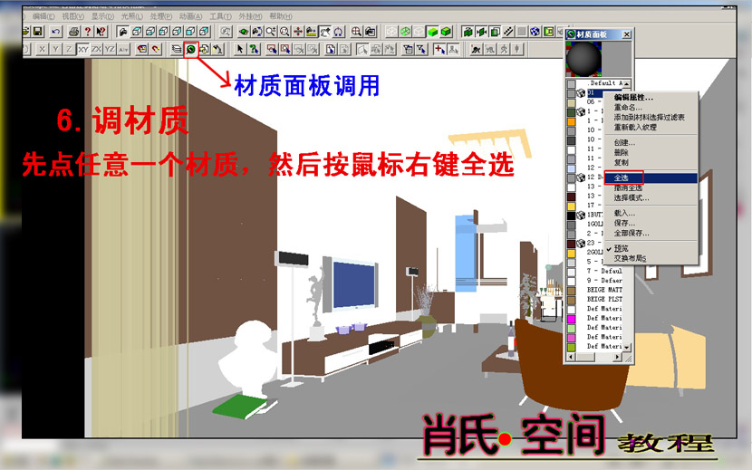Click the material list scroll-right arrow
The image size is (752, 470).
(617, 358)
